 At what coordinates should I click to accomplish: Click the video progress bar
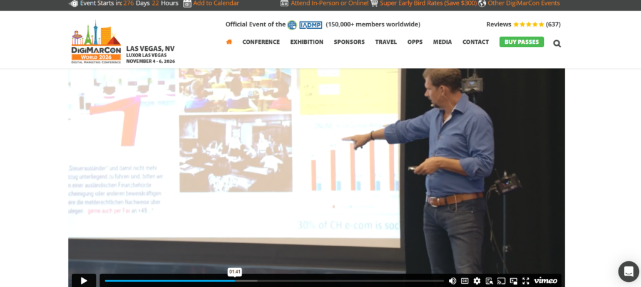coord(274,281)
